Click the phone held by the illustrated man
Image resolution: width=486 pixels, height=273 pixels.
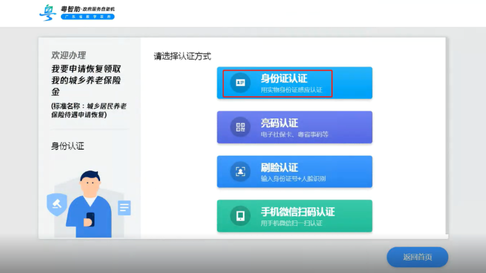click(x=90, y=219)
